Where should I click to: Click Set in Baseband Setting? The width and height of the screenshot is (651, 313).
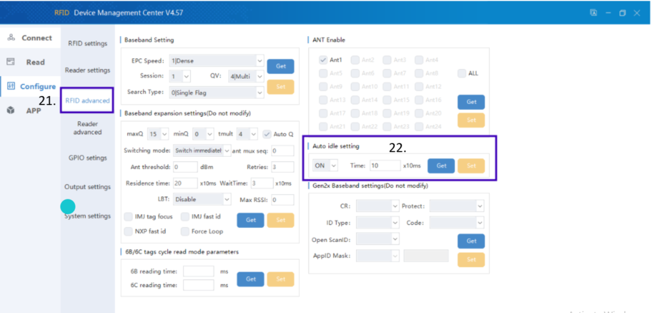point(280,86)
